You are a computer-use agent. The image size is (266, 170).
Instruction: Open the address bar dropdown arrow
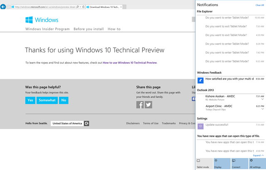click(80, 7)
